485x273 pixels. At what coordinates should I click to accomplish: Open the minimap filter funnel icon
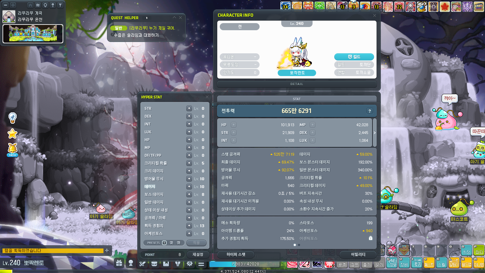click(60, 5)
